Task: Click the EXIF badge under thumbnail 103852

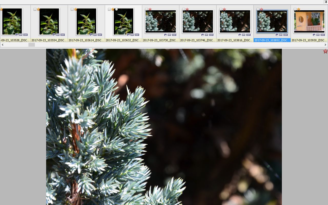Action: coord(285,35)
